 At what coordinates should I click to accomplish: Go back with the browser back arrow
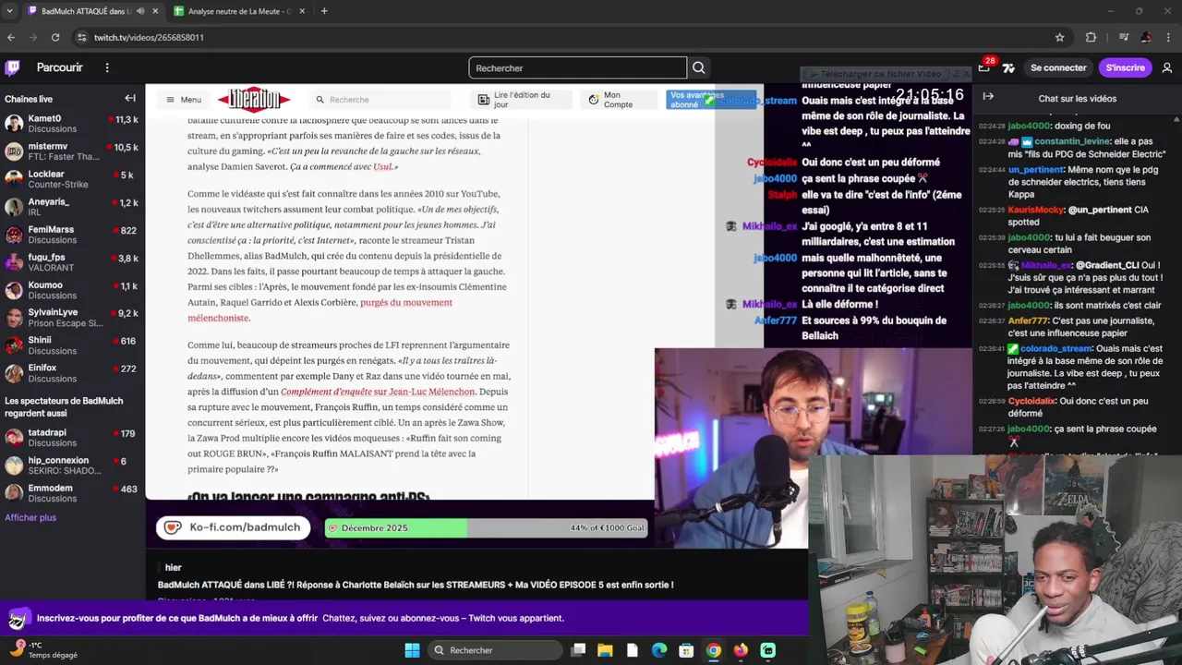click(11, 37)
